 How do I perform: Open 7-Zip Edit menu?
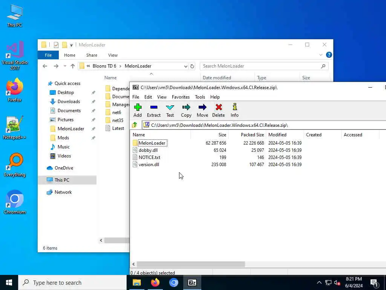[148, 97]
